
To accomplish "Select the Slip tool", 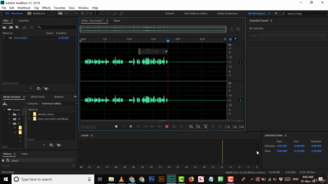I will coord(89,13).
